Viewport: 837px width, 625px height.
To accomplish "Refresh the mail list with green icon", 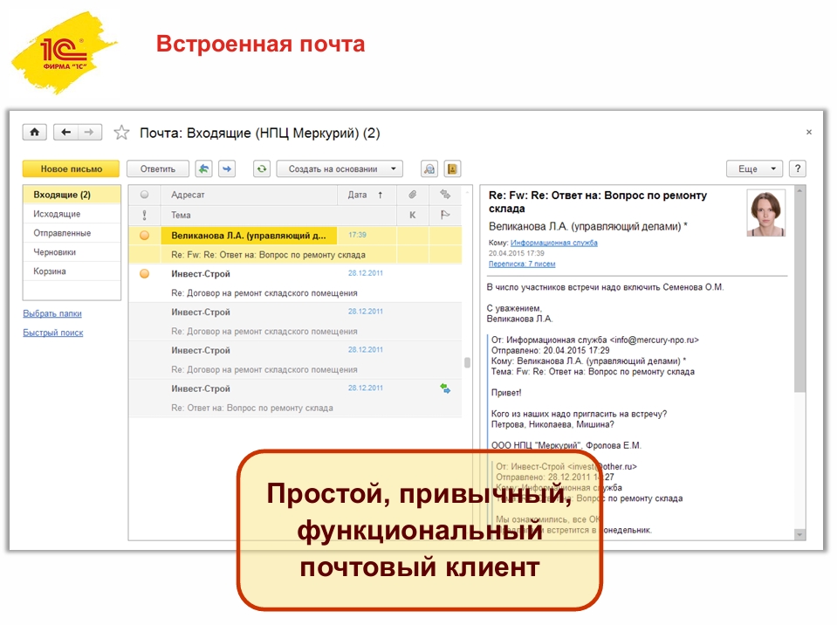I will tap(262, 168).
